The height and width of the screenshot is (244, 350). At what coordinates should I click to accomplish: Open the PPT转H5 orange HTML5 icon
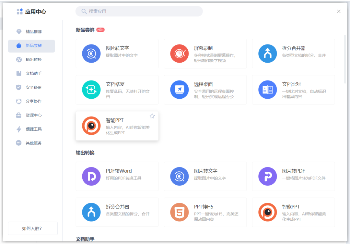click(x=180, y=212)
